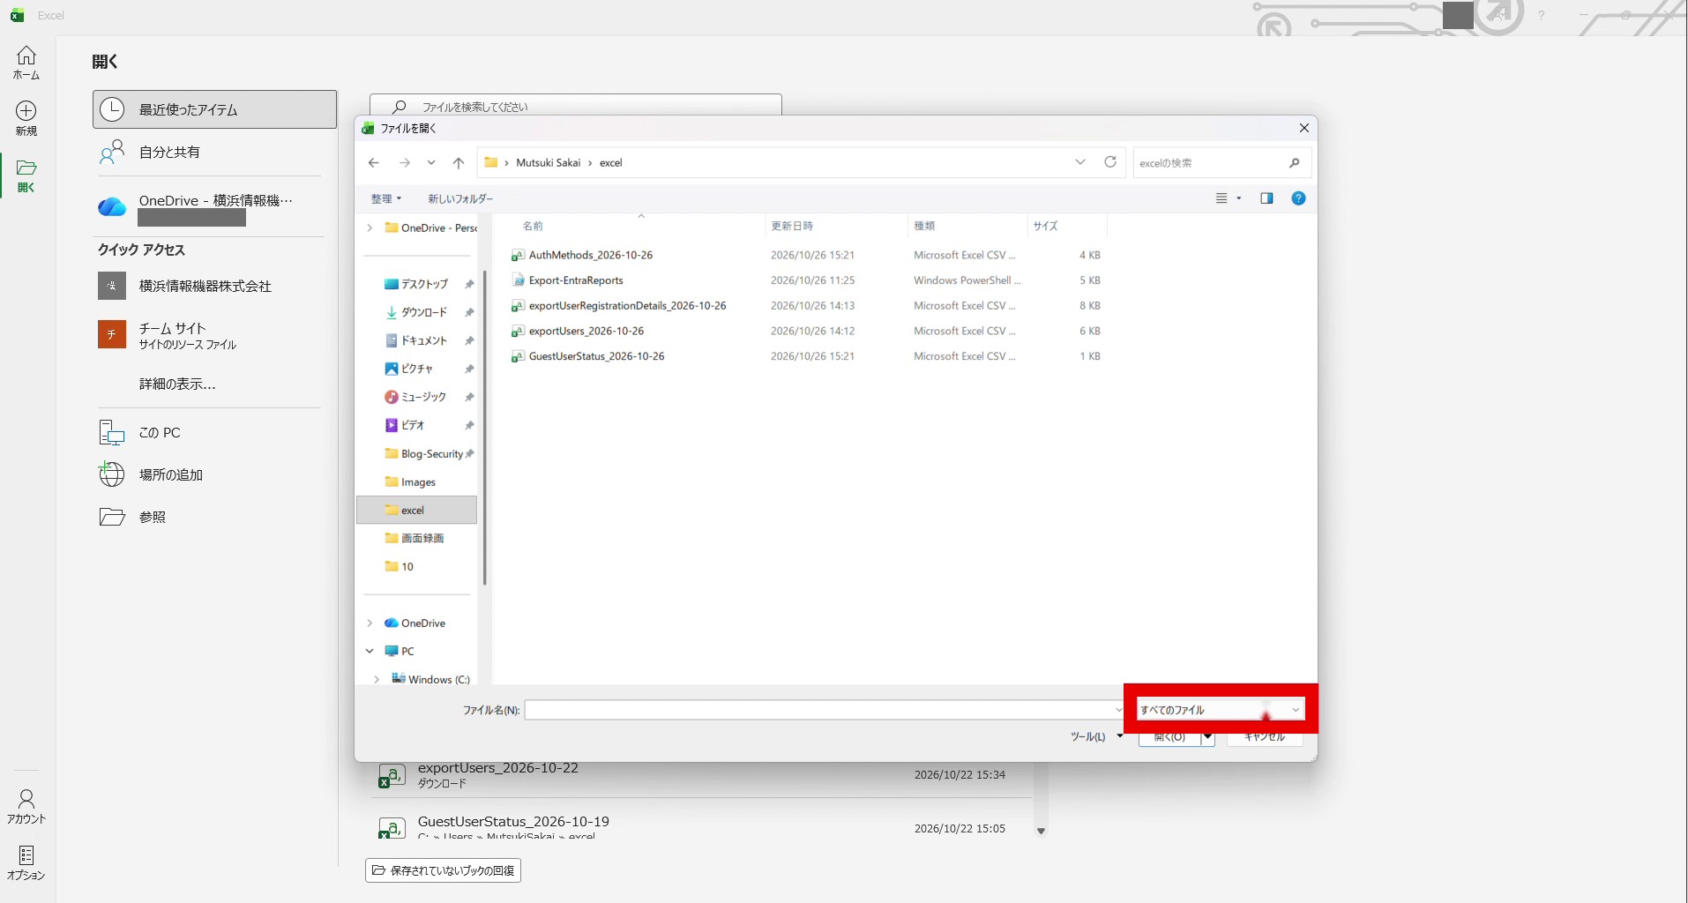
Task: Click the Back arrow in file dialog
Action: 374,163
